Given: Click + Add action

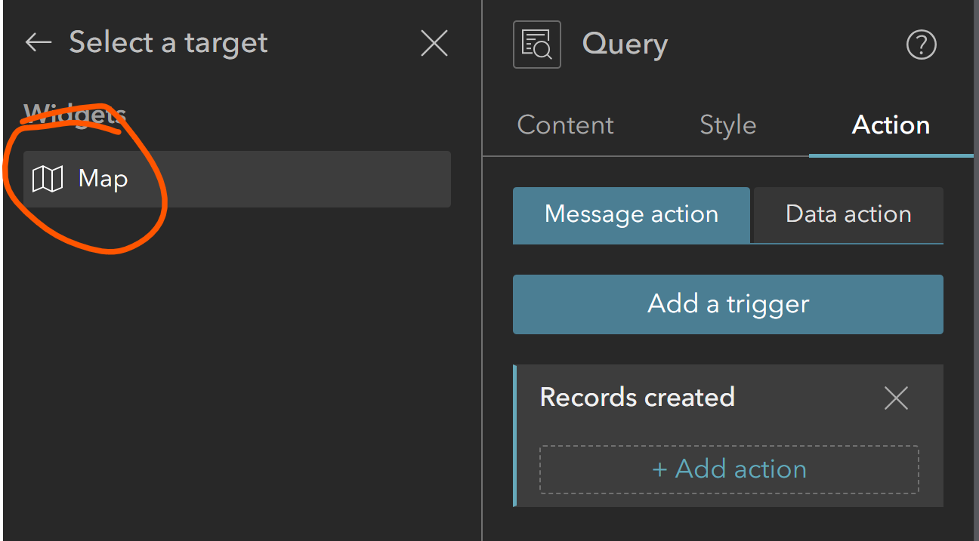Looking at the screenshot, I should coord(729,469).
